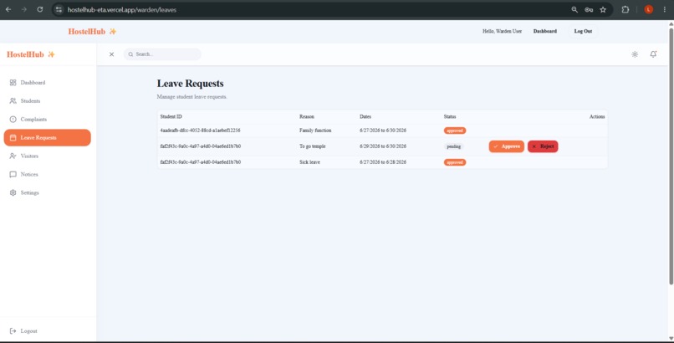Open Visitors in the sidebar
The height and width of the screenshot is (343, 674).
(x=24, y=156)
